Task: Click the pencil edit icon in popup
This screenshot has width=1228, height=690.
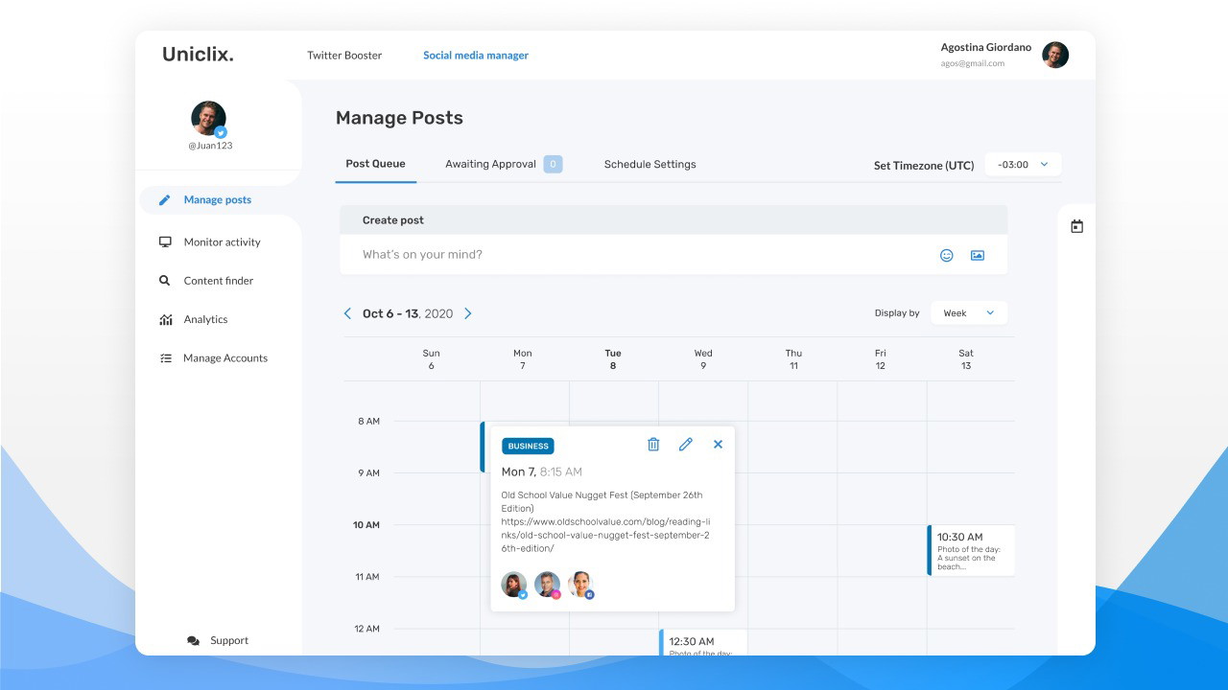Action: point(685,445)
